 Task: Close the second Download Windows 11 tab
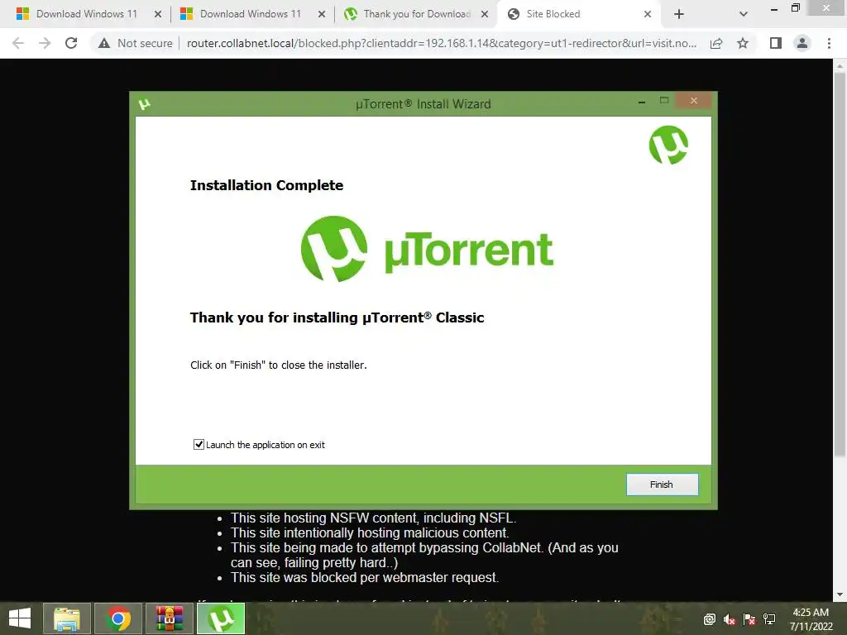tap(322, 14)
